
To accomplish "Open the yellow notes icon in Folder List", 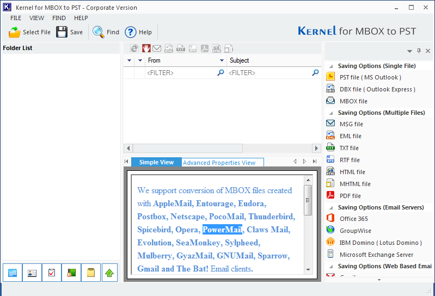I will (91, 273).
